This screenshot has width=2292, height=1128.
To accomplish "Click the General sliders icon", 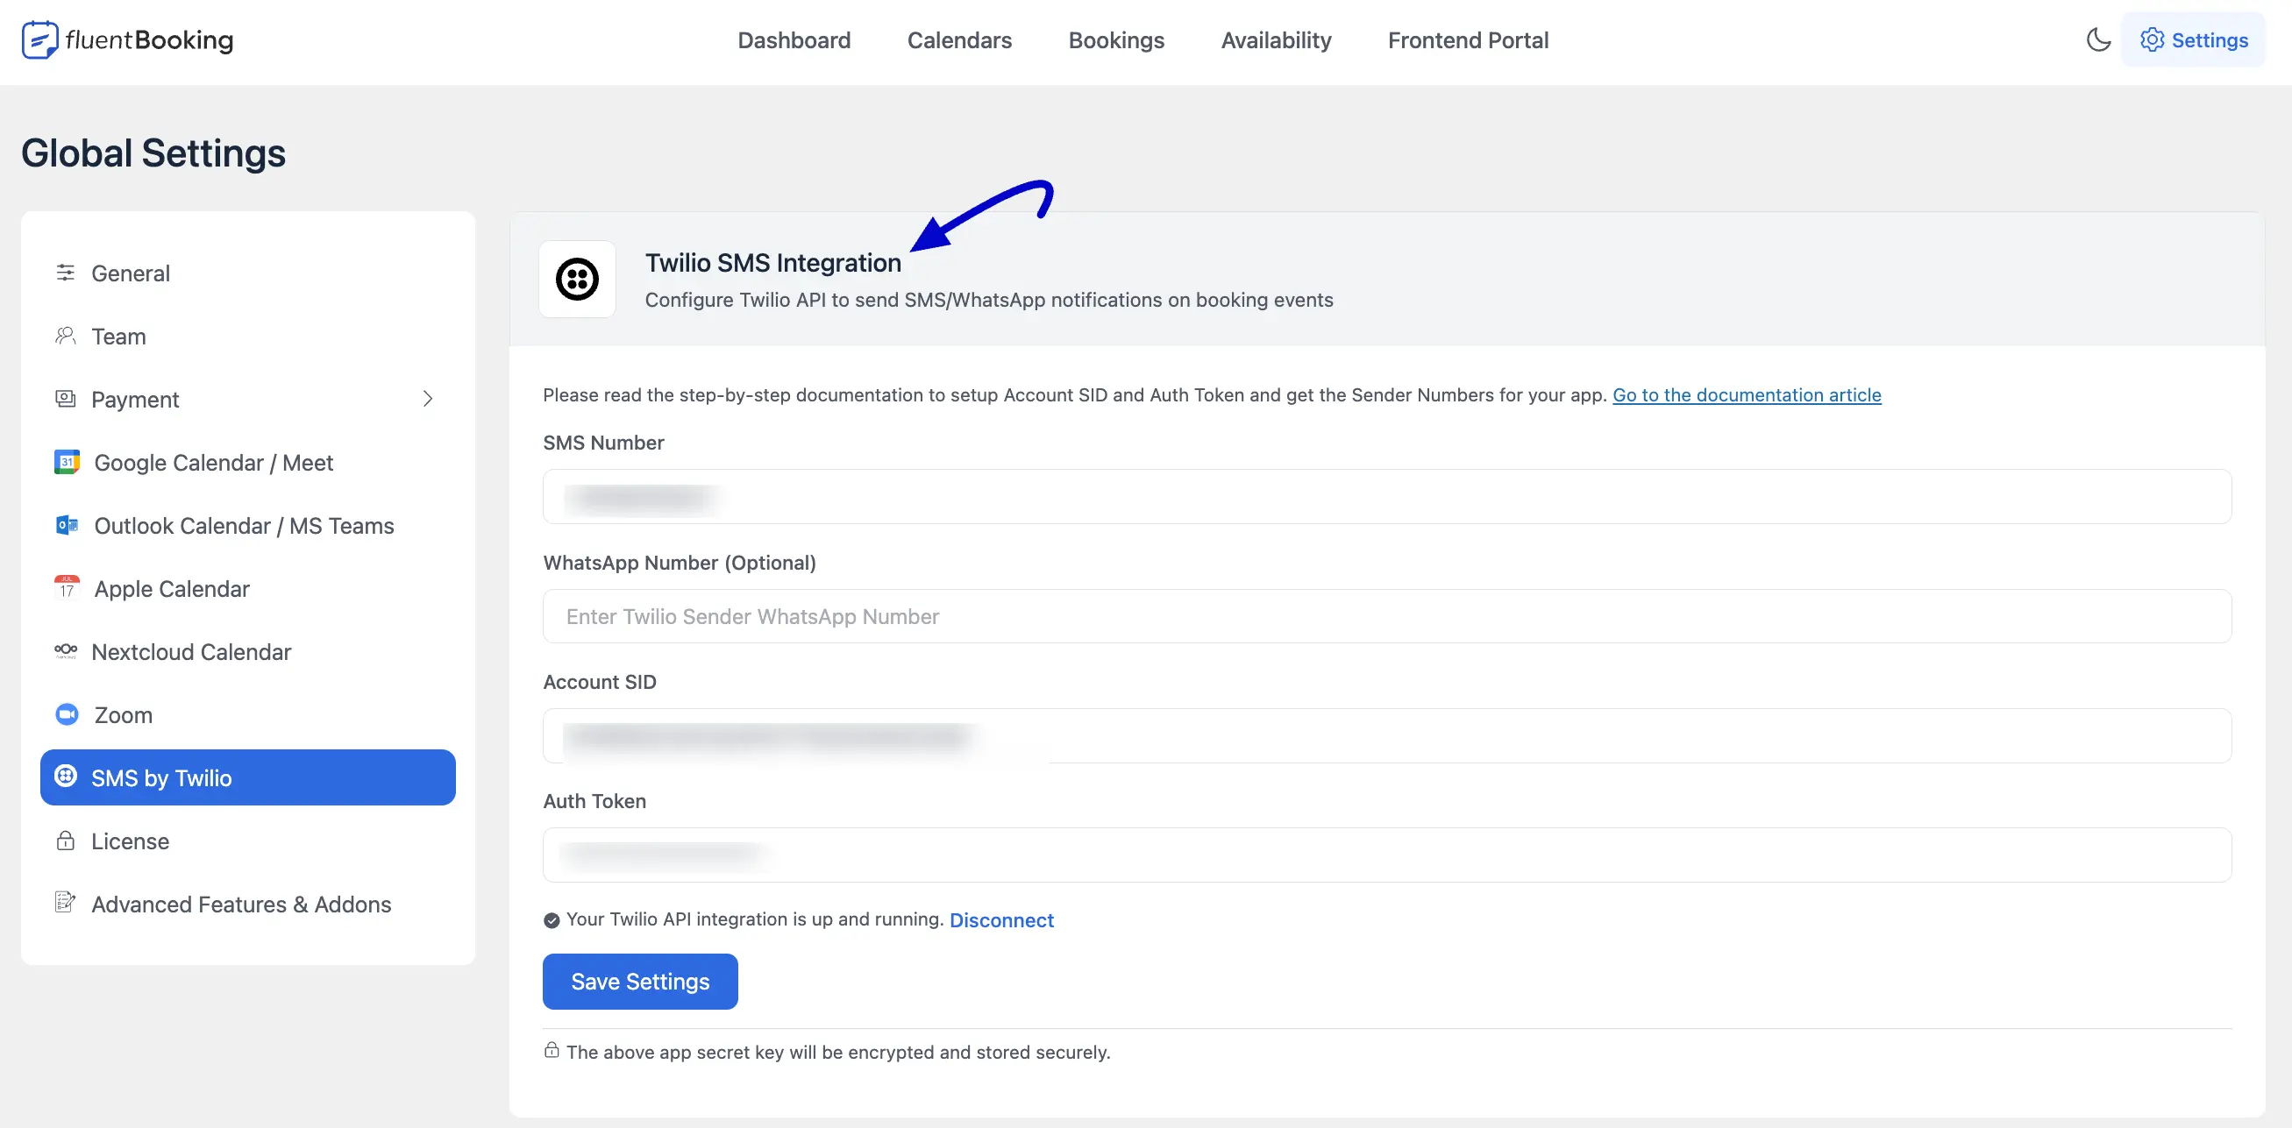I will 65,273.
